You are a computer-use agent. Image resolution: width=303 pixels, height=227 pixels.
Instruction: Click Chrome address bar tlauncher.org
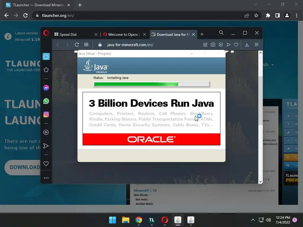[x=58, y=15]
